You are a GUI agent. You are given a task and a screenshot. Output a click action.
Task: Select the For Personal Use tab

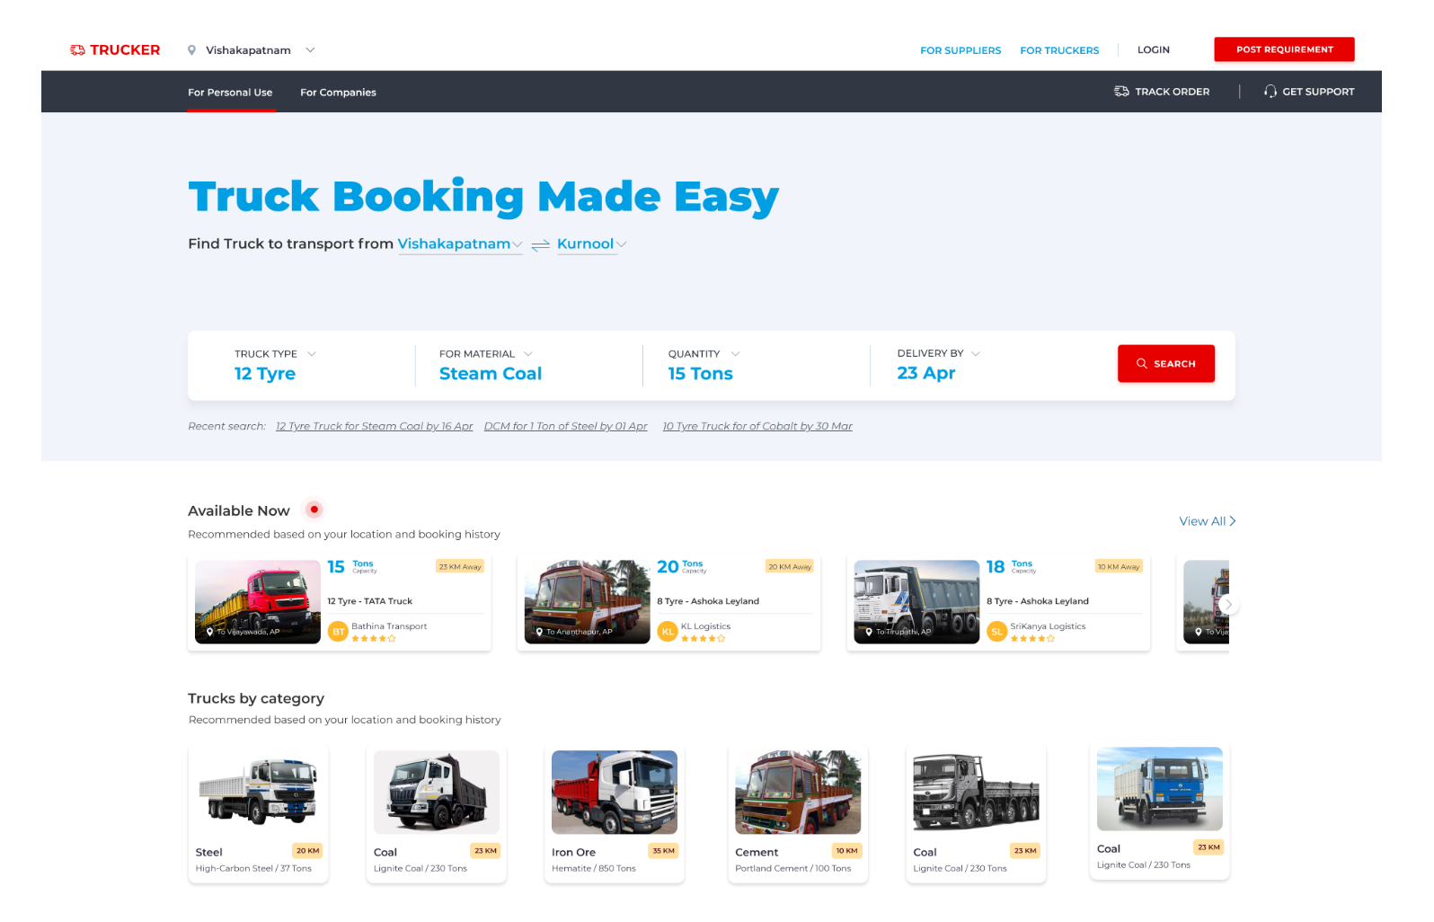coord(230,93)
